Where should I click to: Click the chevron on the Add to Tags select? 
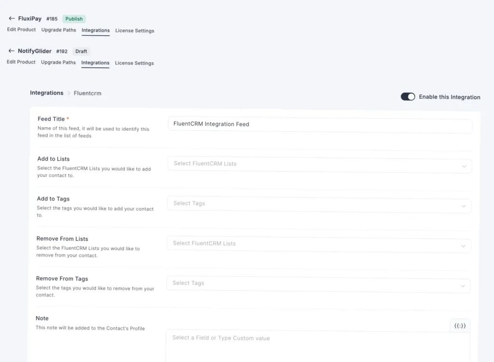[x=465, y=206]
